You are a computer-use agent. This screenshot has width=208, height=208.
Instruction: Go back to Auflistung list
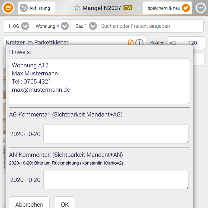[x=36, y=8]
